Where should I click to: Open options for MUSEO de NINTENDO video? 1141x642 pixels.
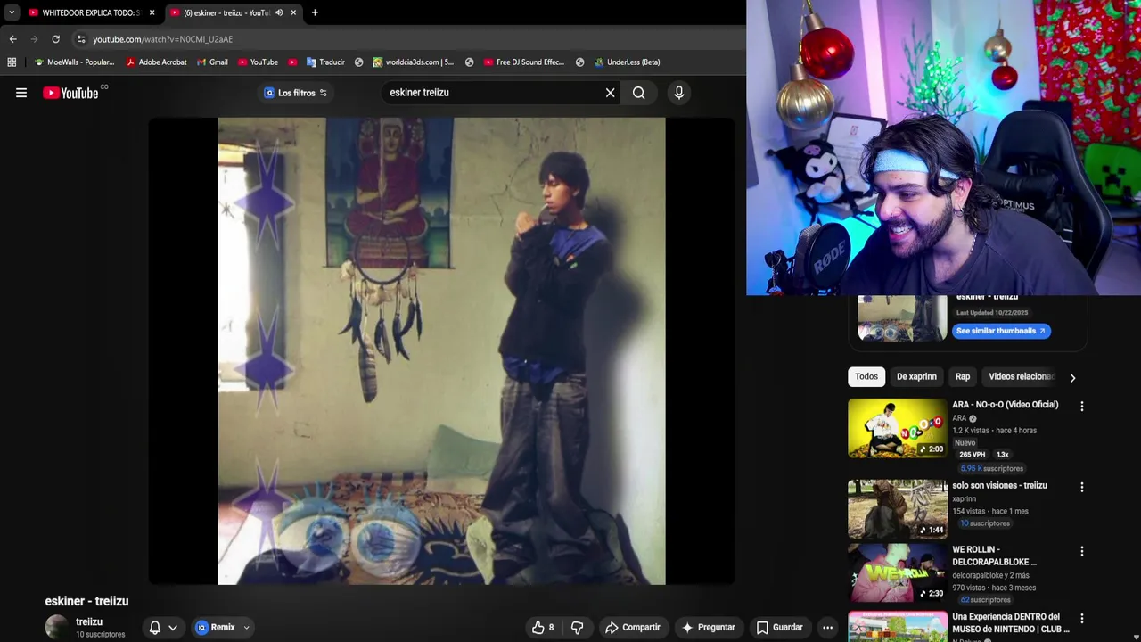pyautogui.click(x=1082, y=619)
